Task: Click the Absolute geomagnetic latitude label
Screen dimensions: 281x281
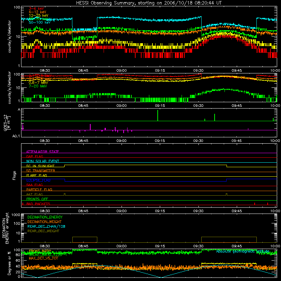Action: pyautogui.click(x=243, y=251)
